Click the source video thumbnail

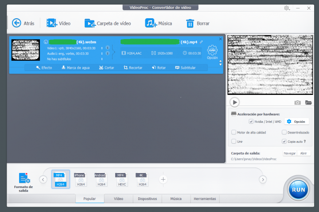click(x=26, y=50)
